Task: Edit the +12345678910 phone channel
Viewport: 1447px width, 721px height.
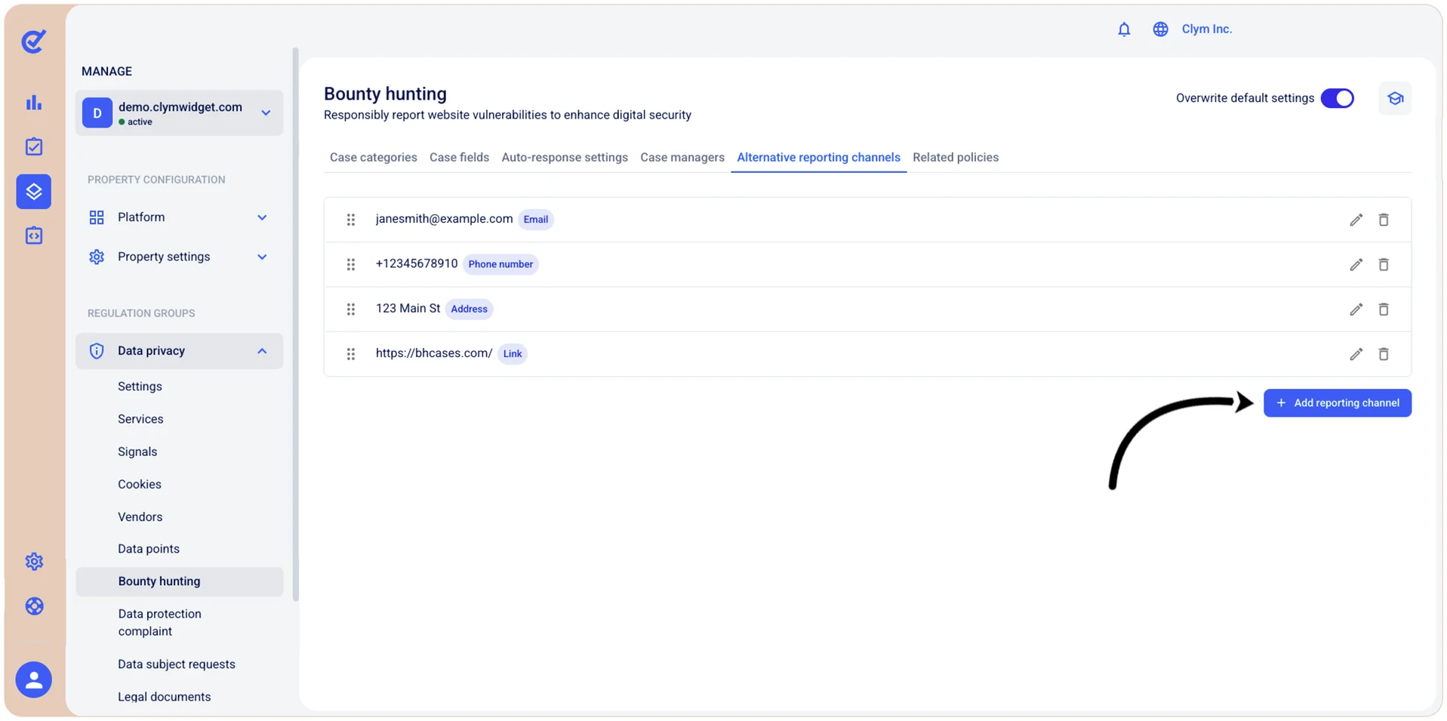Action: (x=1356, y=264)
